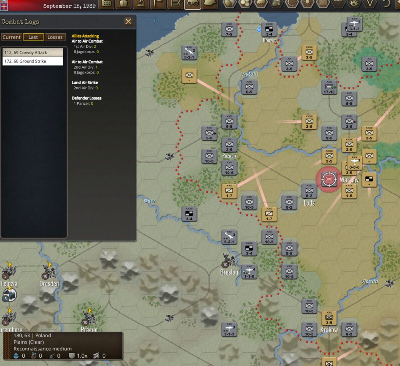The image size is (400, 366).
Task: Click the undo arrow icon
Action: (x=386, y=3)
